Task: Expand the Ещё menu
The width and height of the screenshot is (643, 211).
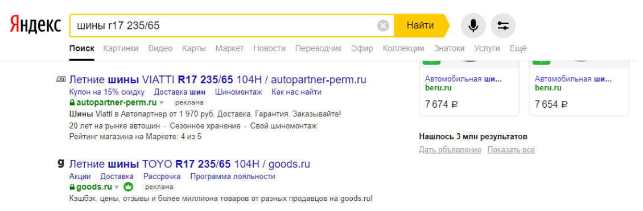Action: (x=518, y=49)
